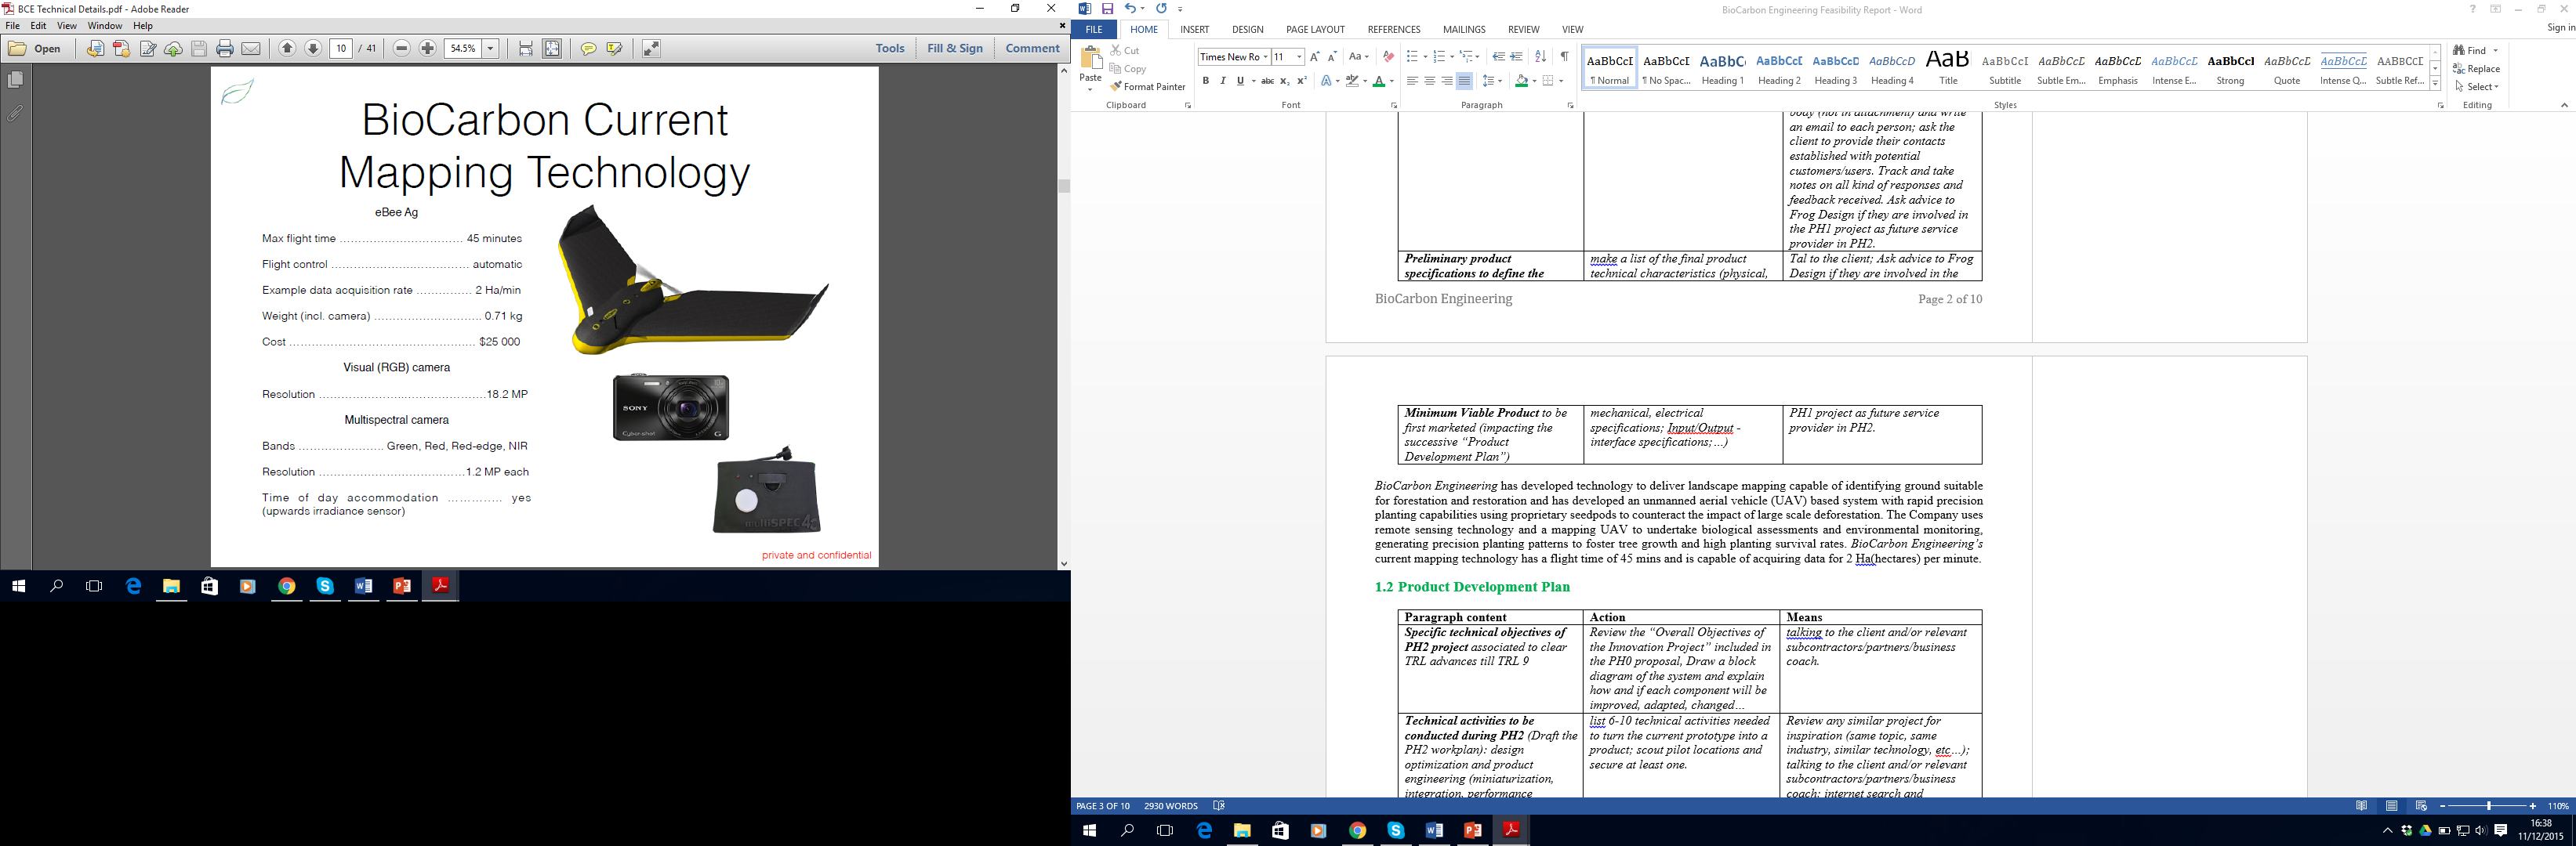
Task: Click the zoom in plus button in Reader
Action: tap(428, 48)
